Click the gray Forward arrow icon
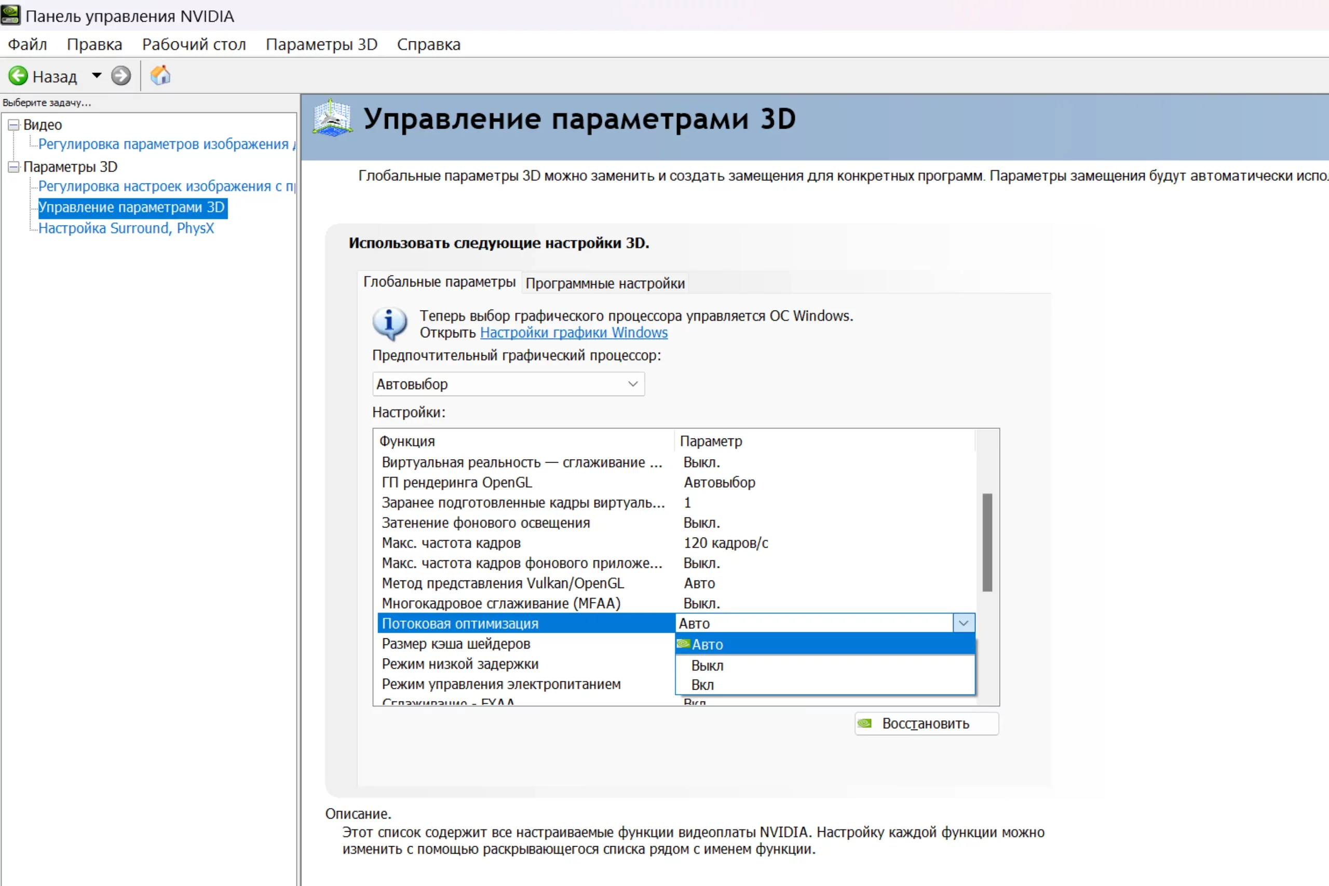The height and width of the screenshot is (886, 1329). (x=121, y=76)
